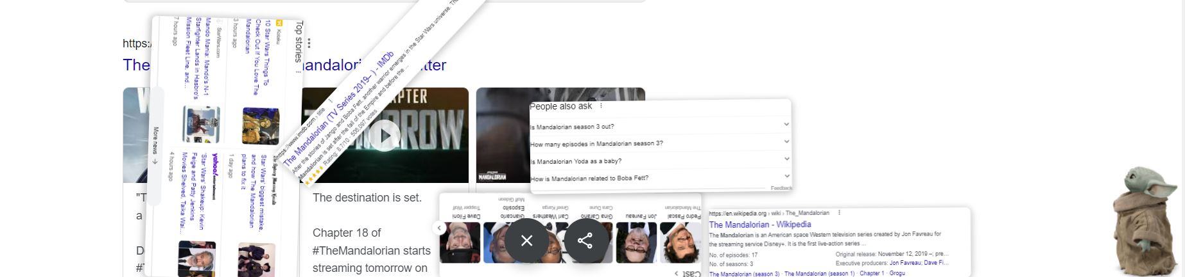The image size is (1185, 277).
Task: Open 'Star Wars Shakeup' Yahoo story
Action: click(193, 192)
